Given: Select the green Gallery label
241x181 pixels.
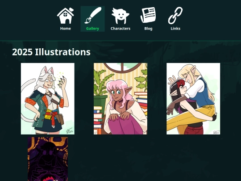Looking at the screenshot, I should point(92,29).
